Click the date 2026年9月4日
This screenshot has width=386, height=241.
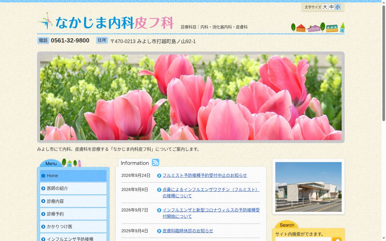coord(135,231)
